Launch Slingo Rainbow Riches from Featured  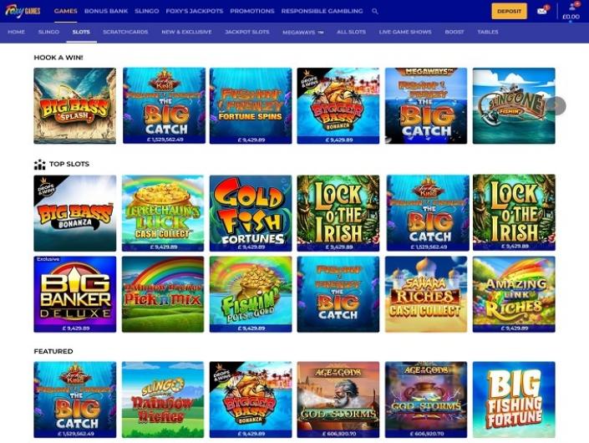tap(163, 400)
